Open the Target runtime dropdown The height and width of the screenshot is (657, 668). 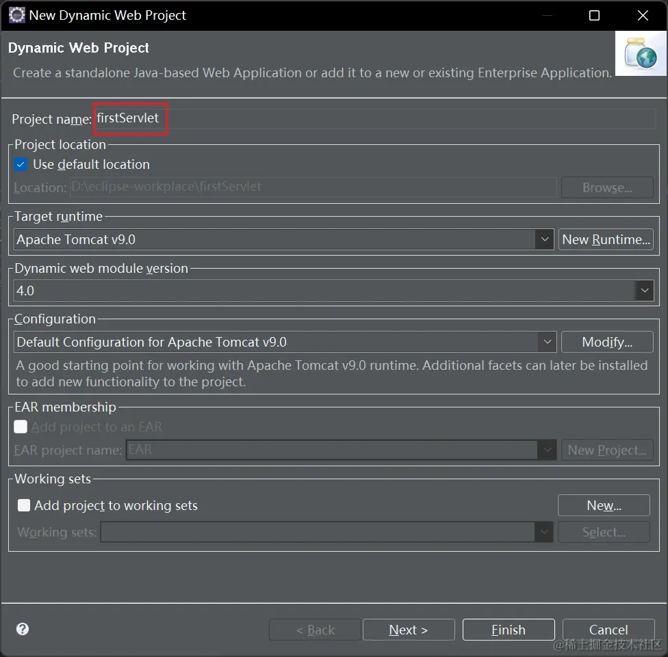point(544,239)
